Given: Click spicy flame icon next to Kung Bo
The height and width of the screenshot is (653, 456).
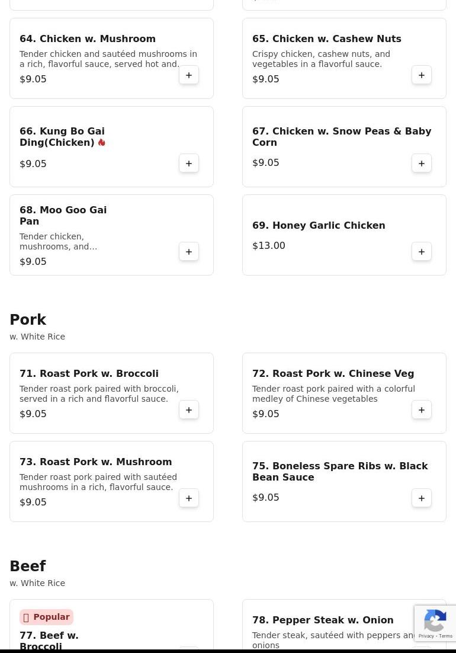Looking at the screenshot, I should tap(102, 143).
